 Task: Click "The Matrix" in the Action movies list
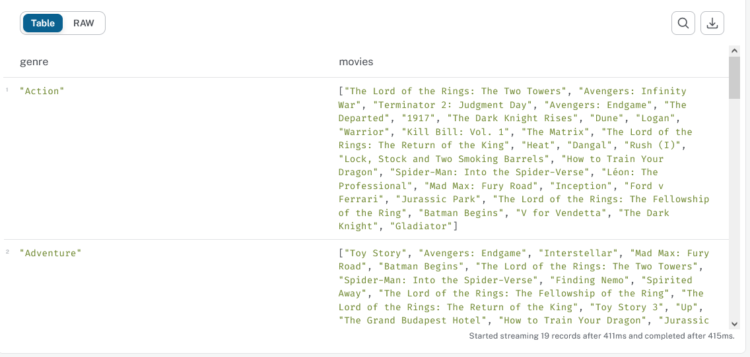coord(557,132)
